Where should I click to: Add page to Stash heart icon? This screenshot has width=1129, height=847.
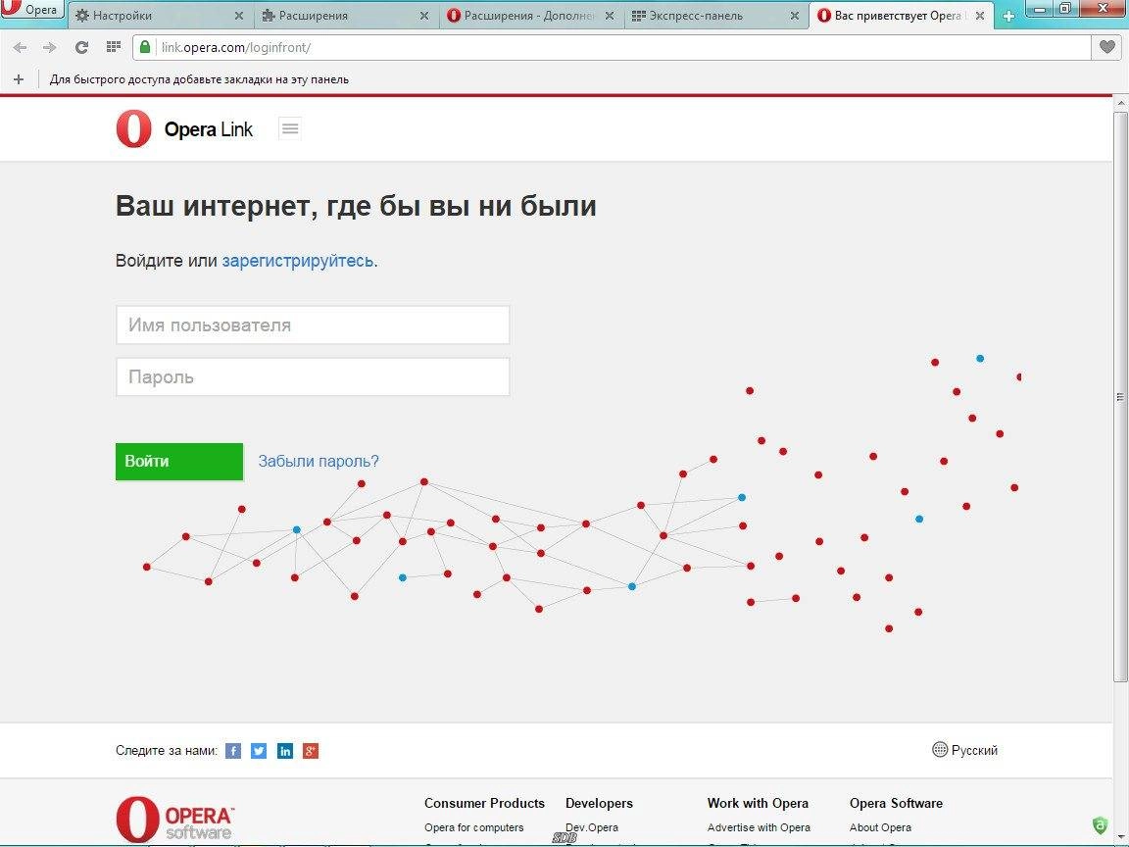(1106, 47)
